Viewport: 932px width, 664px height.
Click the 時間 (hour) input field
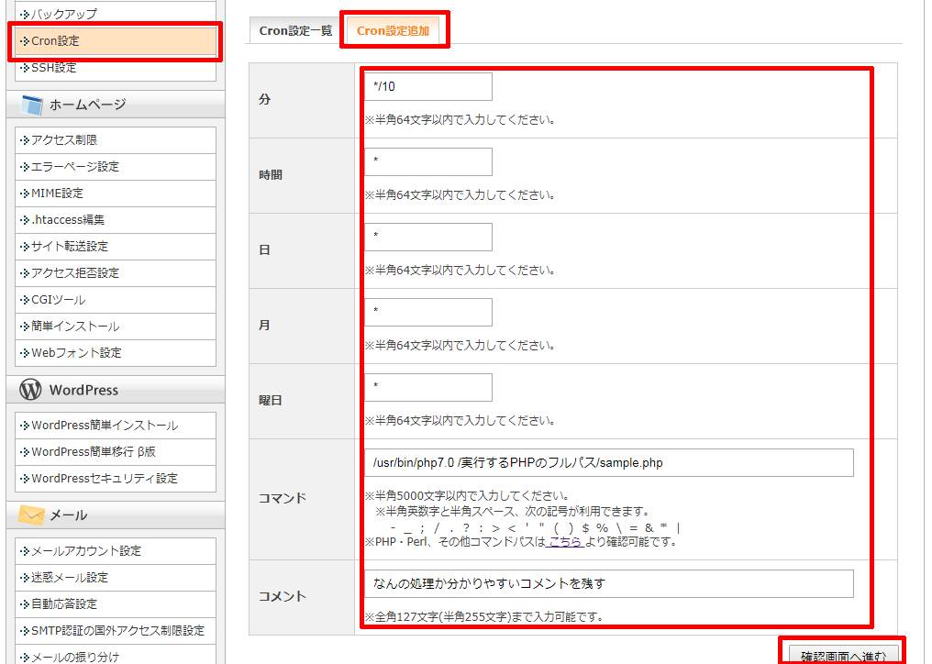click(427, 162)
